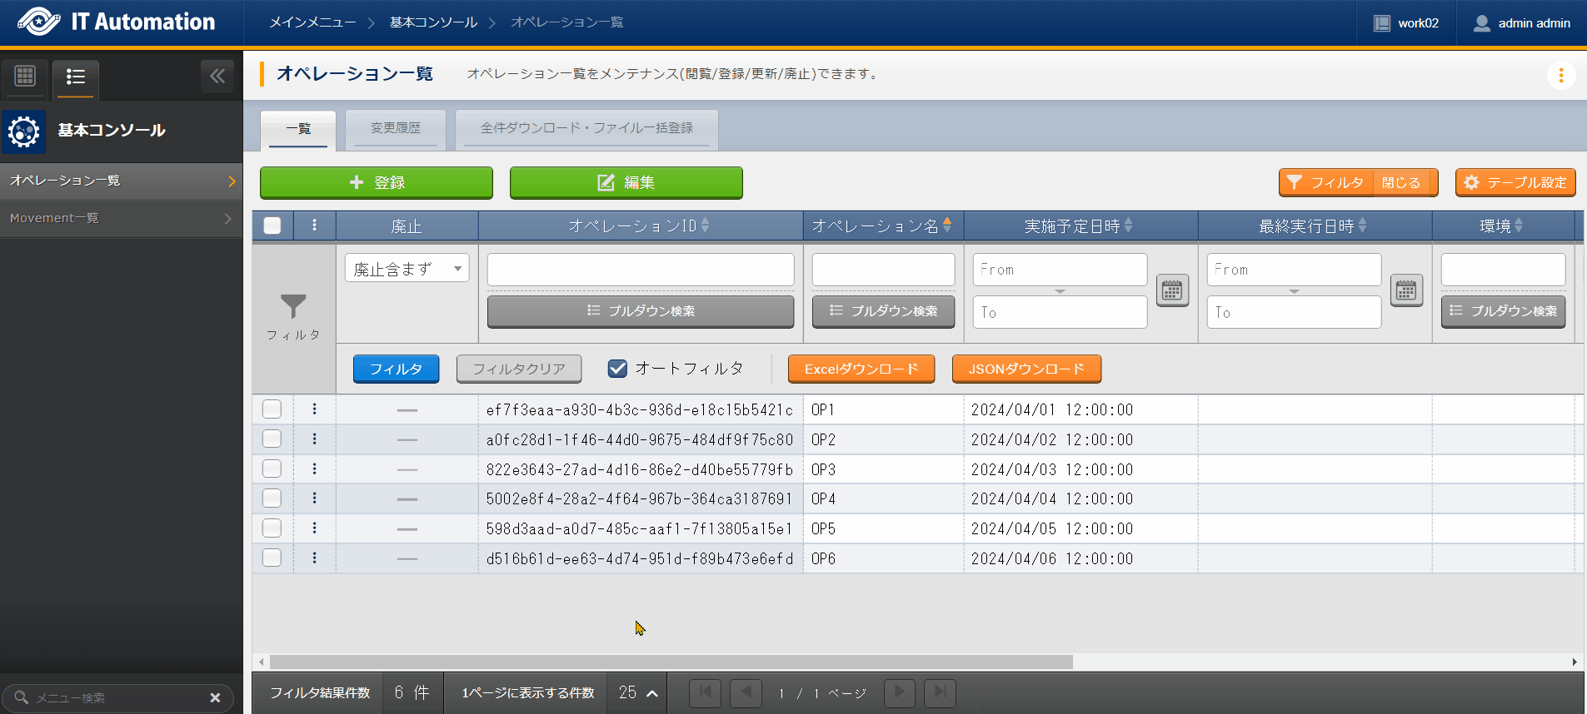Click the Excelダウンロード button
The height and width of the screenshot is (714, 1587).
[x=861, y=369]
